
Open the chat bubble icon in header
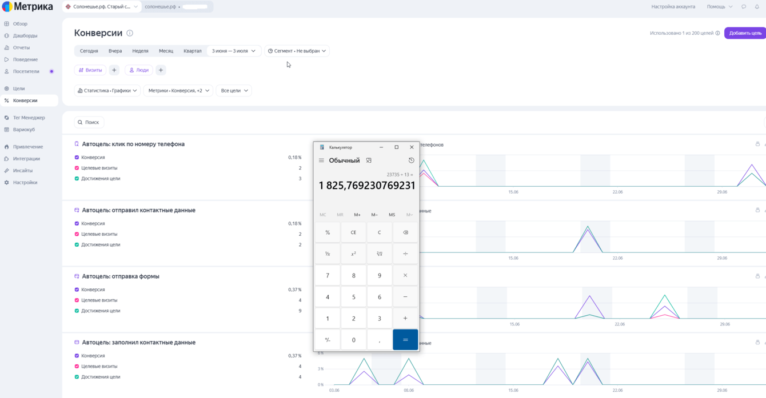point(744,7)
